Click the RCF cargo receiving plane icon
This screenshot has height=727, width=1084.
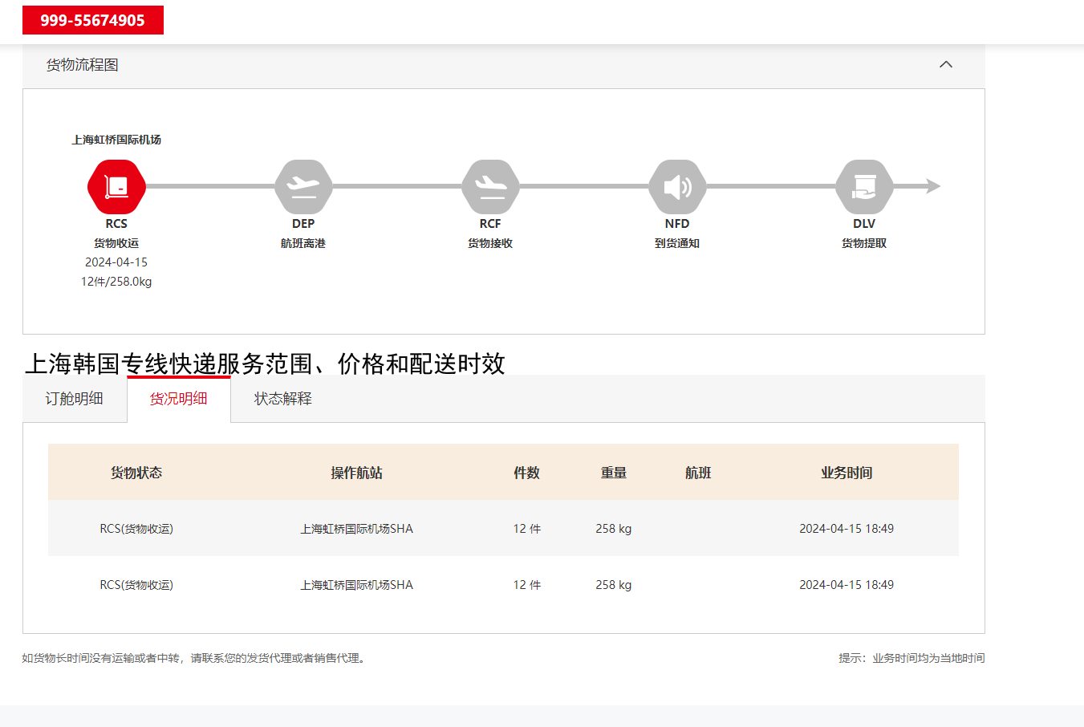(490, 187)
